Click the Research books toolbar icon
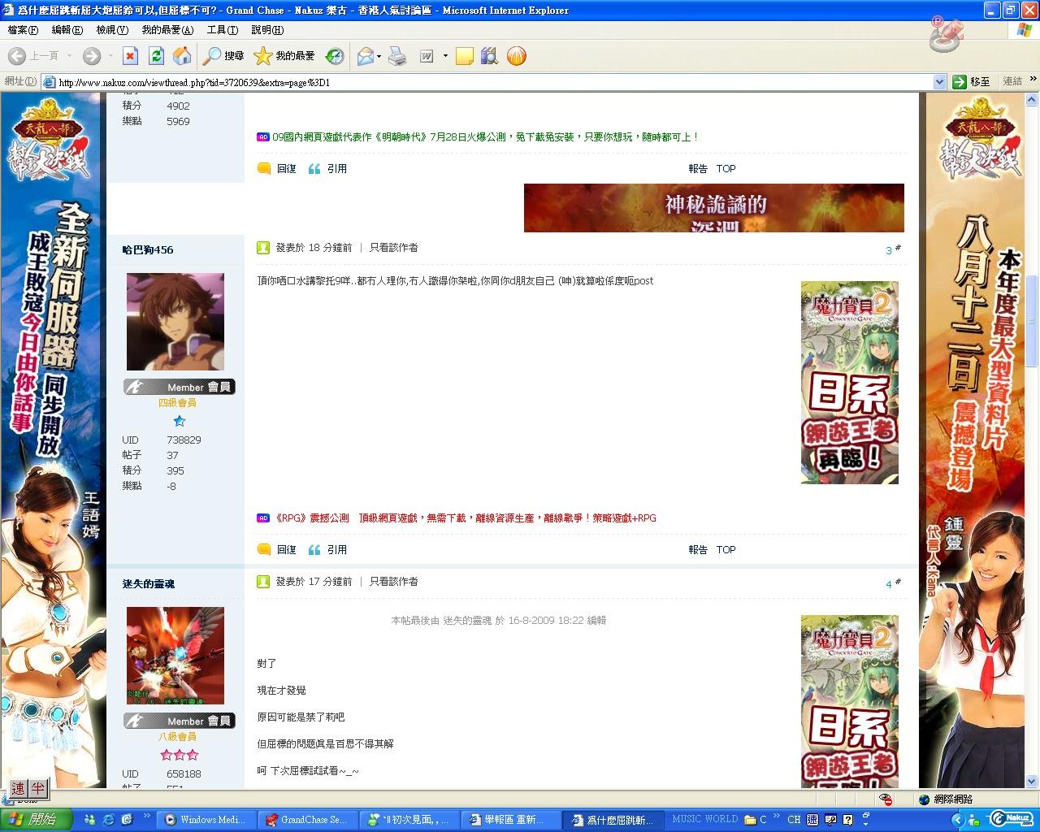 pos(489,56)
